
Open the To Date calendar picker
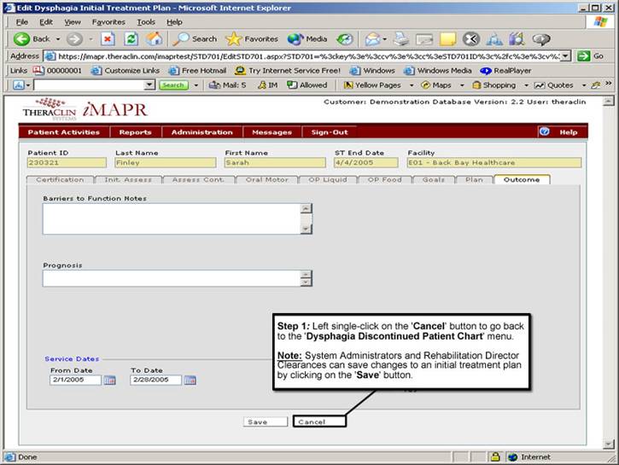(190, 381)
